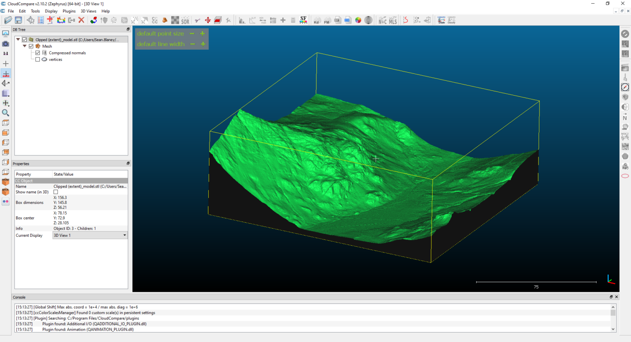Select the Translate/Rotate tool
Viewport: 631px width, 342px height.
tap(208, 20)
